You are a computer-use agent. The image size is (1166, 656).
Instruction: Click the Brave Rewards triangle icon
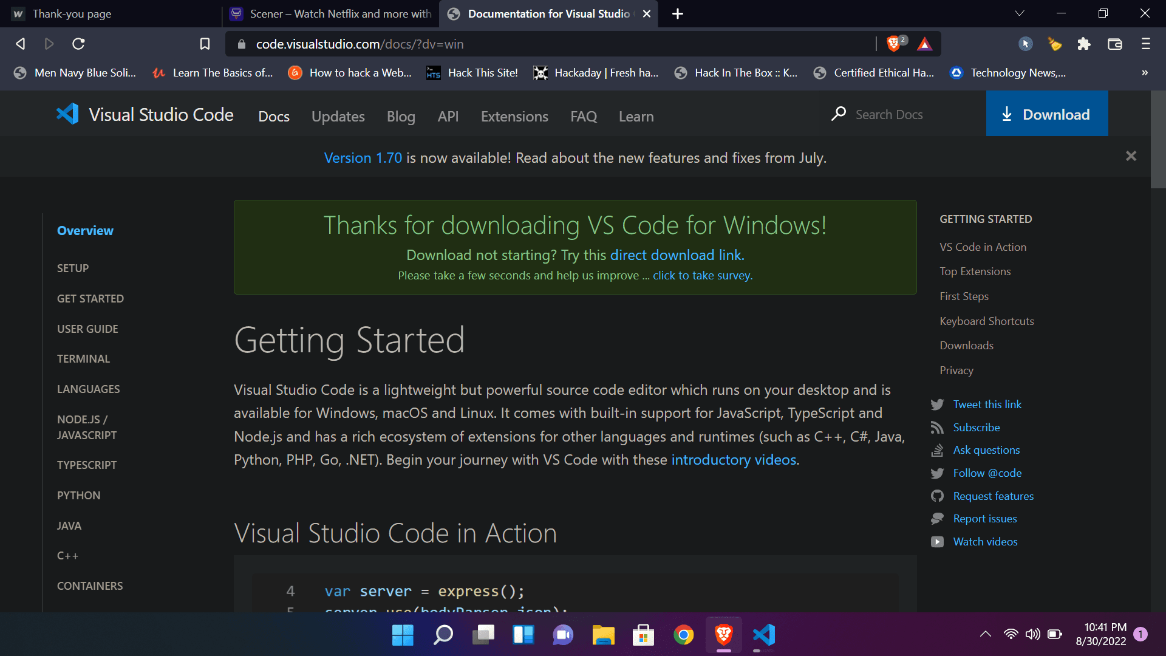click(x=924, y=44)
